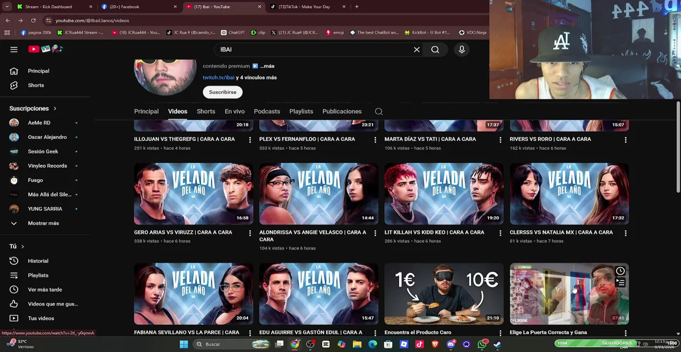Viewport: 681px width, 352px height.
Task: Open Discord from the taskbar
Action: [451, 344]
